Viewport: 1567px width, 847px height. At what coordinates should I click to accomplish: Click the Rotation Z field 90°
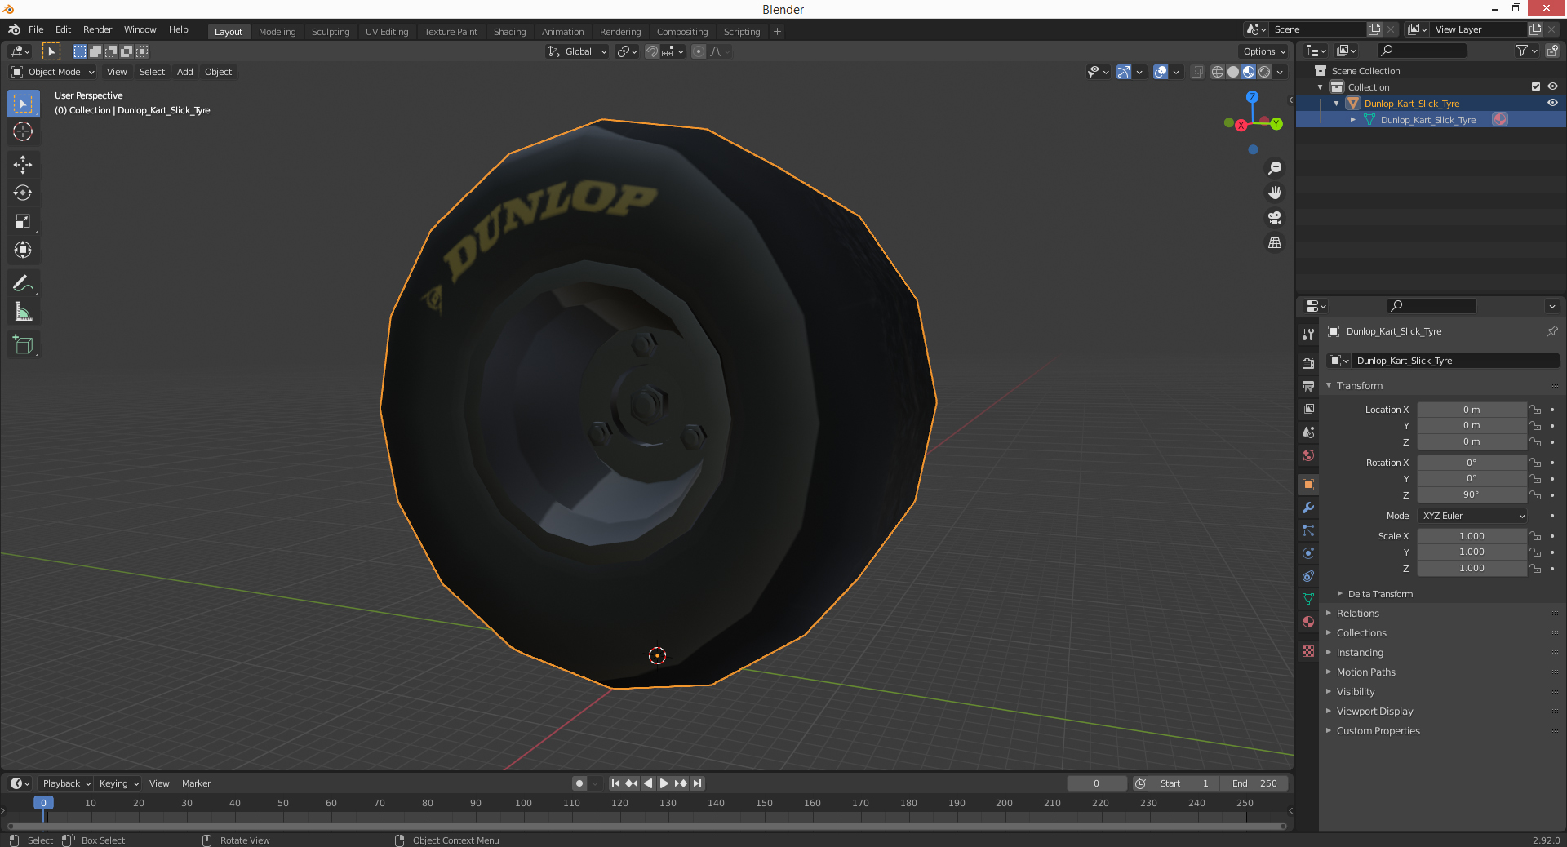tap(1471, 494)
